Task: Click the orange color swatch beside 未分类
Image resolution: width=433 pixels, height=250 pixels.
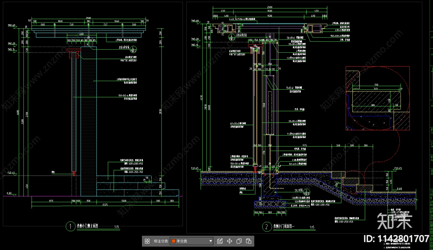Action: 174,241
